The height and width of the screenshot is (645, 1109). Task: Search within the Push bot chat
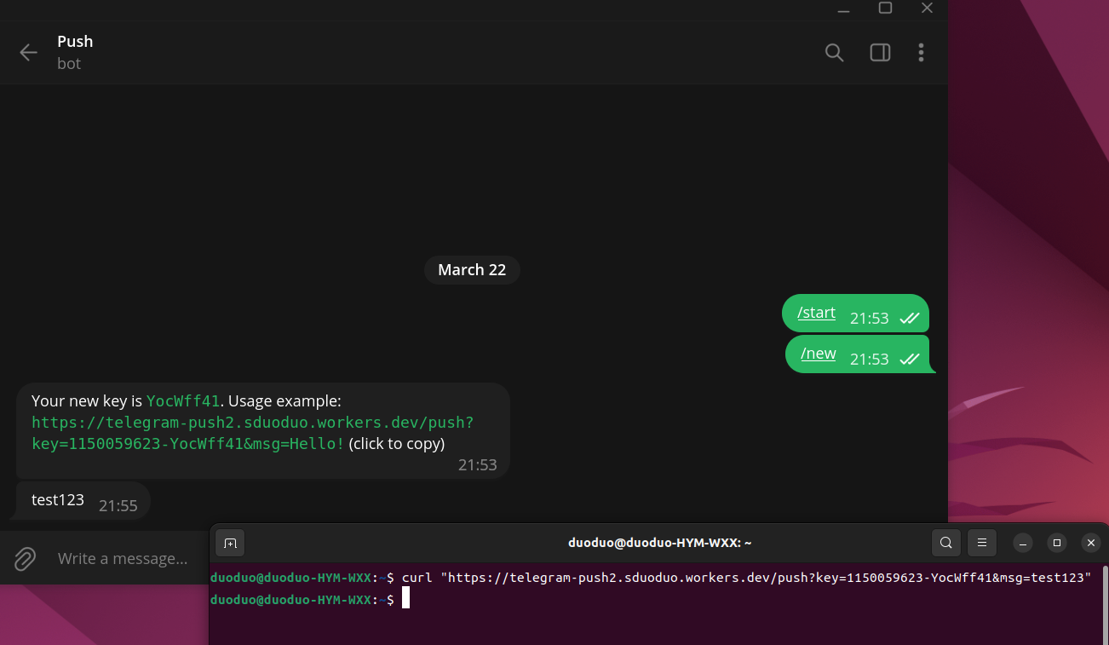834,52
